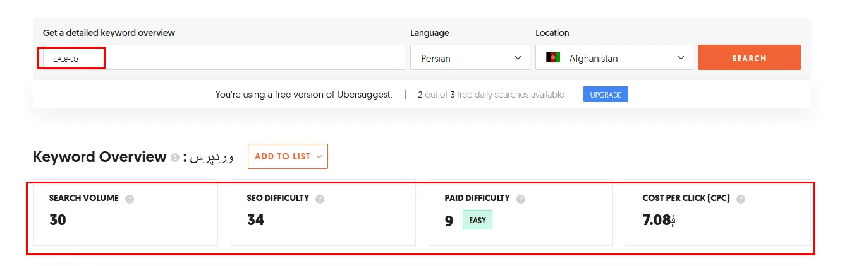Click free daily searches available text
This screenshot has height=266, width=847.
point(491,95)
